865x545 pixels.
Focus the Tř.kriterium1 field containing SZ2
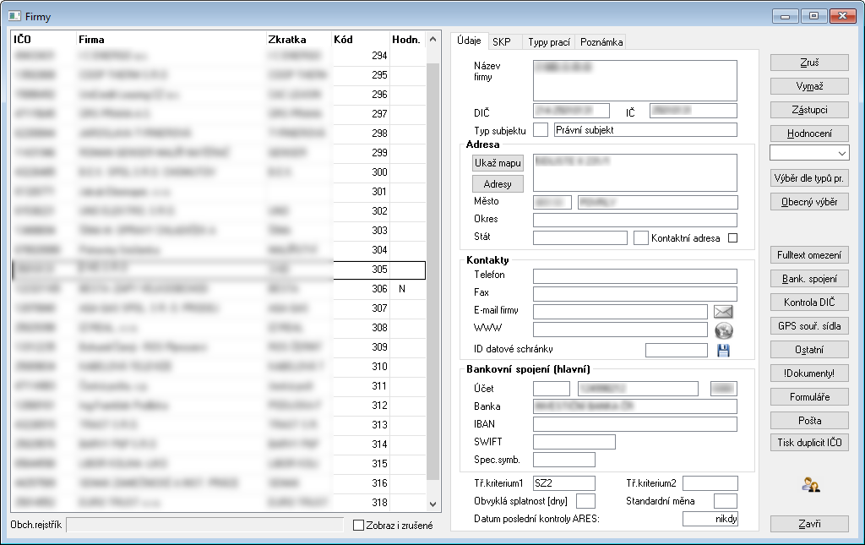[x=563, y=483]
